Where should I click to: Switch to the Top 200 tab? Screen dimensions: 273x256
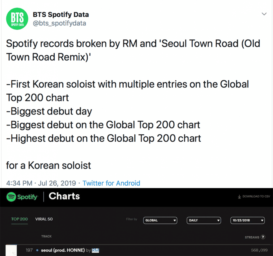point(19,219)
